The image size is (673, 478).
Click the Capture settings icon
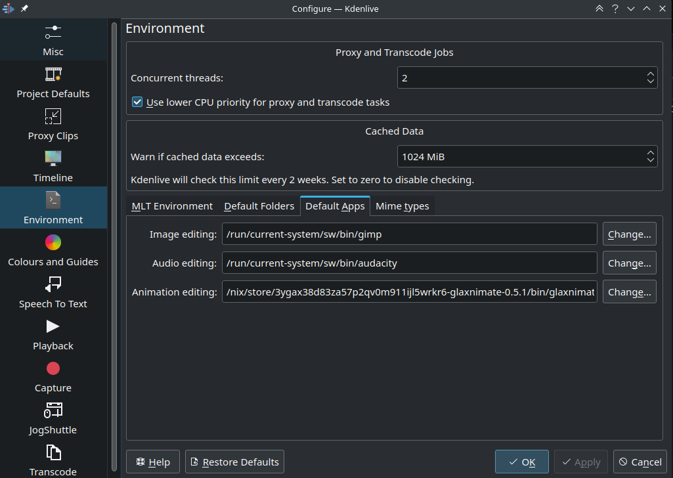53,376
